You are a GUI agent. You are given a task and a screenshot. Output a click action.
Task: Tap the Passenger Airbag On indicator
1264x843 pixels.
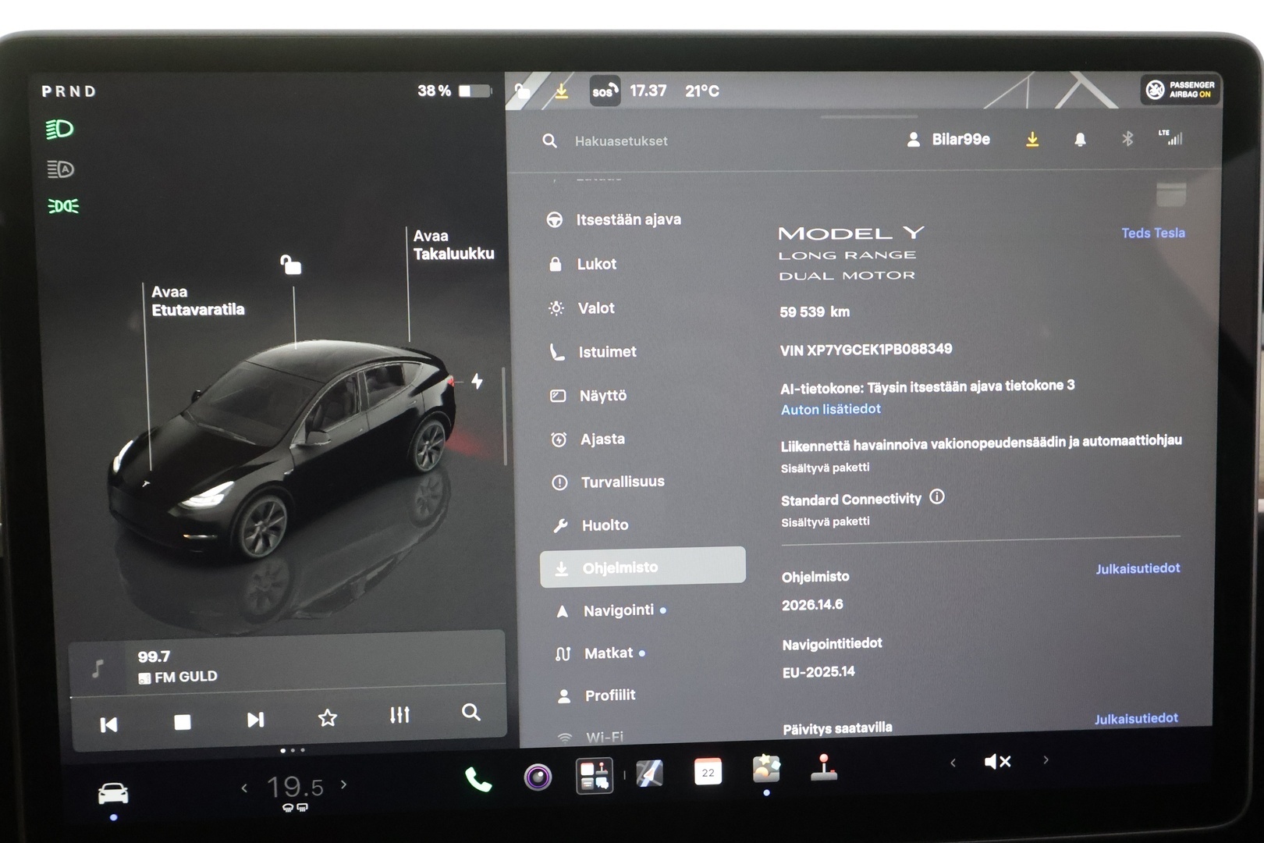[1181, 90]
